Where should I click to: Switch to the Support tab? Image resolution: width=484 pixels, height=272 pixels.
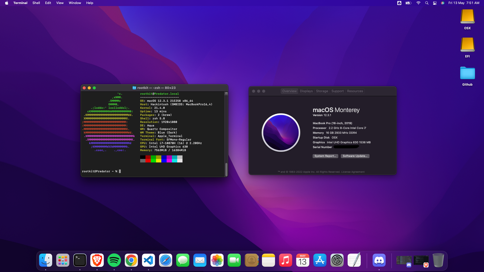[338, 91]
